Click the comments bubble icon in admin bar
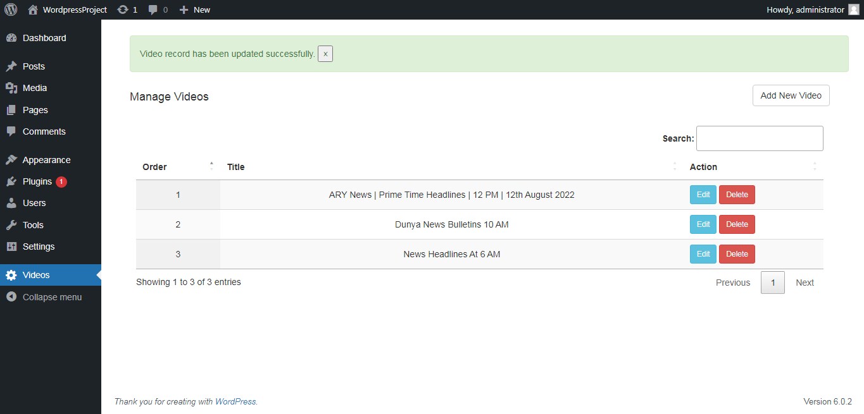The height and width of the screenshot is (414, 864). coord(153,9)
